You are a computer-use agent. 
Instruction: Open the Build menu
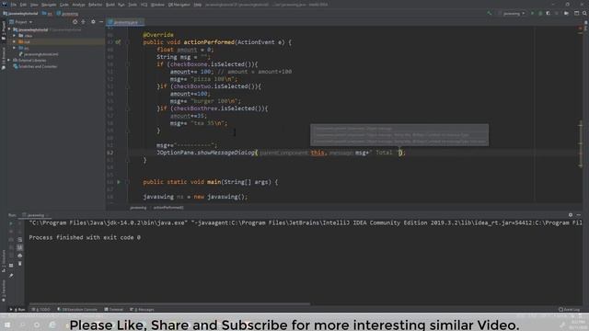coord(110,5)
